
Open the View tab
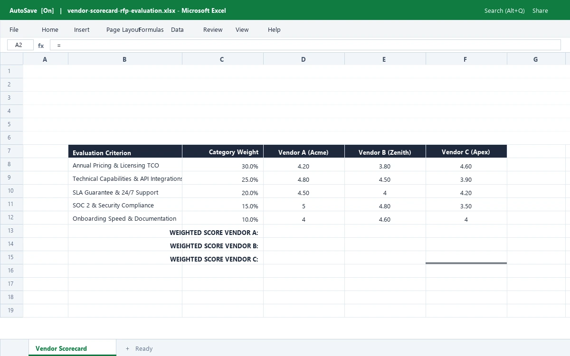242,29
